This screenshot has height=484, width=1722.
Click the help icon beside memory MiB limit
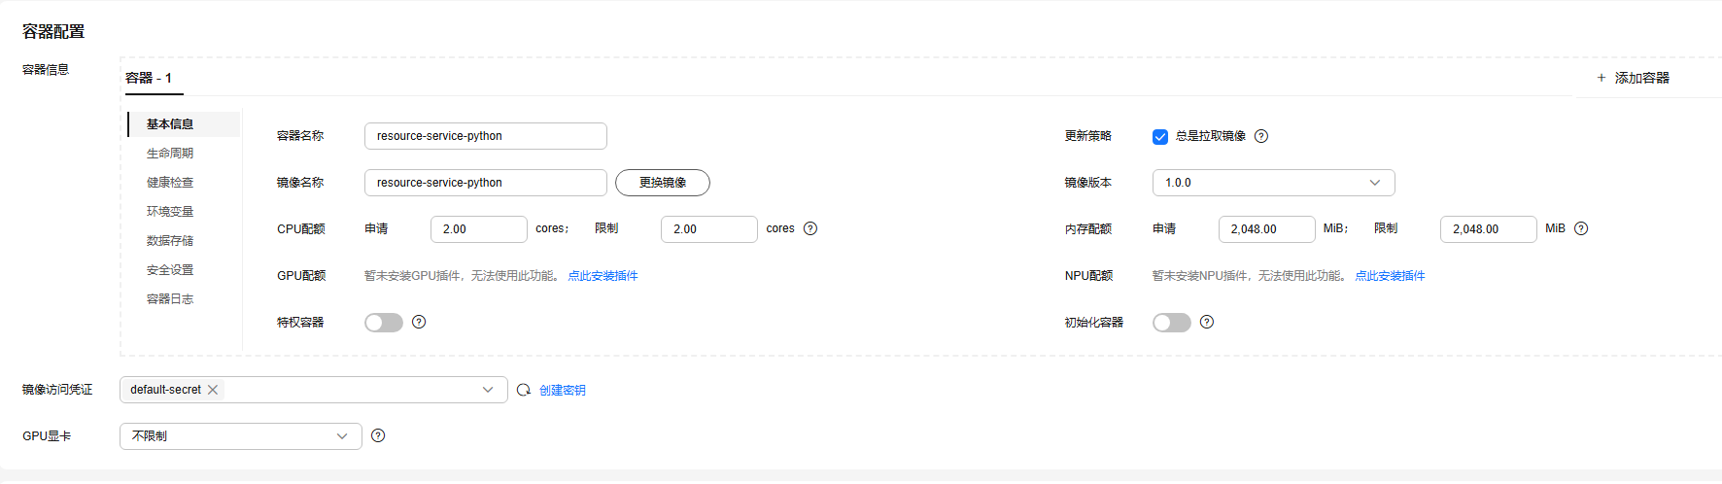pyautogui.click(x=1581, y=228)
